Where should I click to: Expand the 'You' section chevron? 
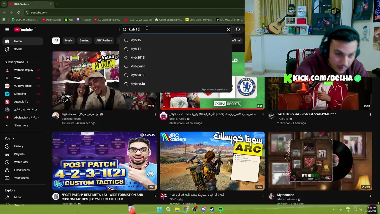point(13,139)
